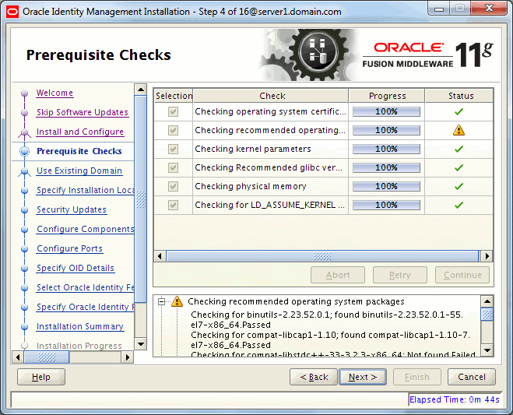Click the Back button

tap(314, 377)
